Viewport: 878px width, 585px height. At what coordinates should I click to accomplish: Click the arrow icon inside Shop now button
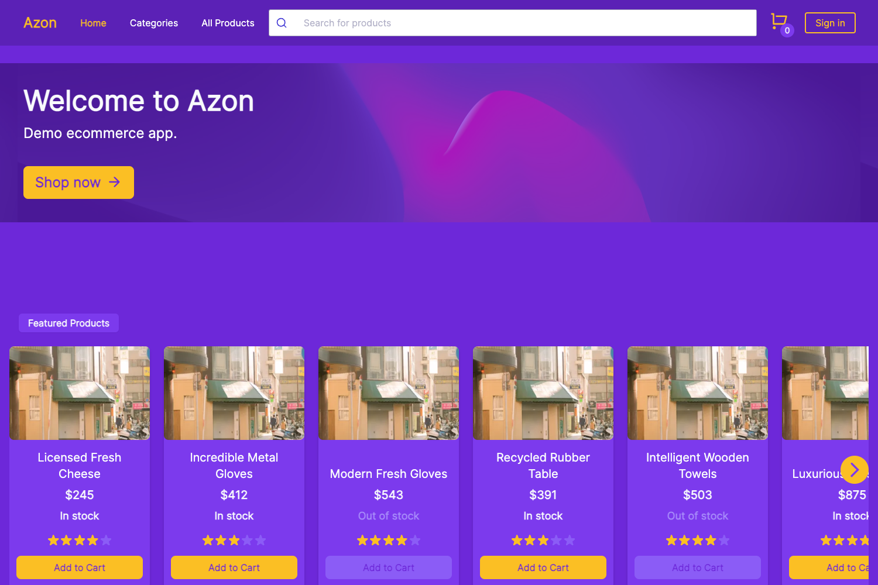(x=115, y=182)
